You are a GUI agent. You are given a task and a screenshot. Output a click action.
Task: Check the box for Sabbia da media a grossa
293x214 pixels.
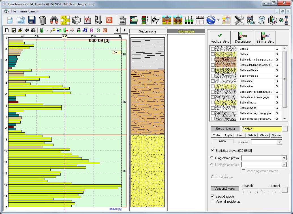213,60
